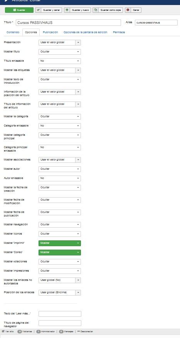Click the Ver sitio icon in footer
The width and height of the screenshot is (180, 338).
click(3, 331)
